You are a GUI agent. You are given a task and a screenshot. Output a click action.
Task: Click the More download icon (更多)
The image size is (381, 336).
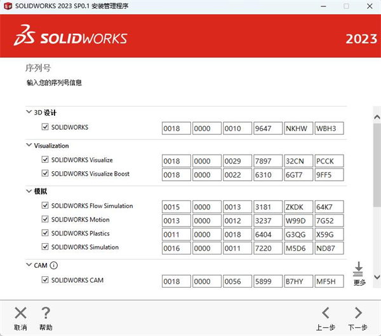click(358, 269)
